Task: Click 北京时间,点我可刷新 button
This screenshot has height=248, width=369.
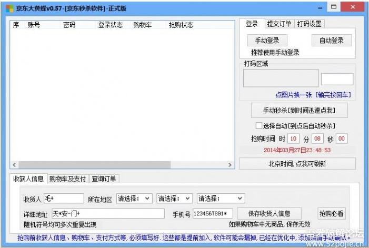Action: pos(297,164)
